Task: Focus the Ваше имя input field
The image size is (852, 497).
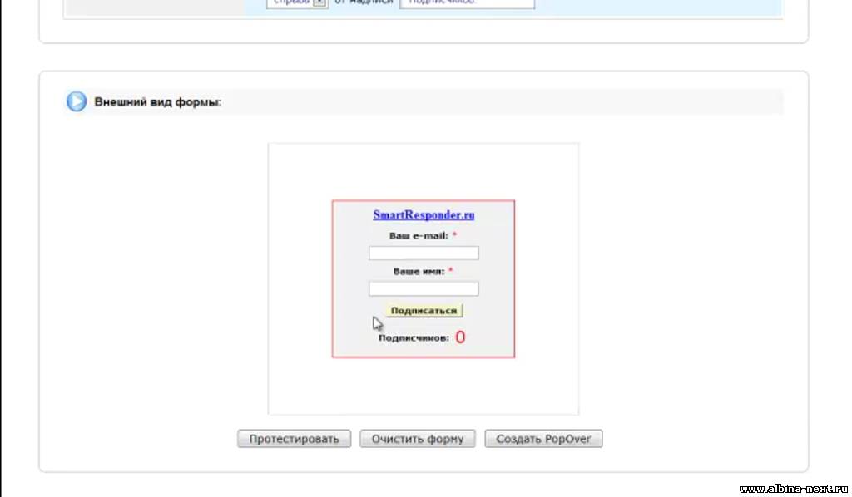Action: [424, 288]
